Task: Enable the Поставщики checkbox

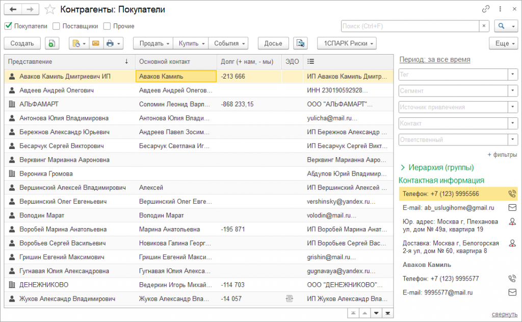Action: (x=56, y=26)
